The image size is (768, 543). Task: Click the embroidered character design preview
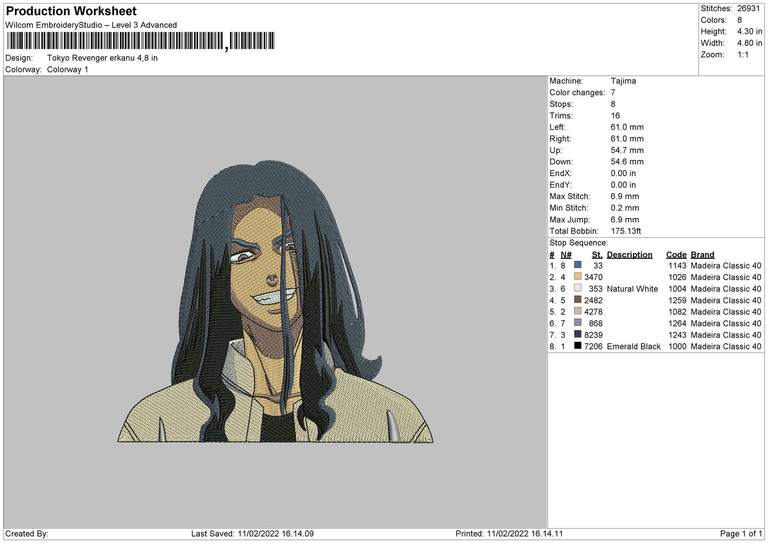pos(275,301)
